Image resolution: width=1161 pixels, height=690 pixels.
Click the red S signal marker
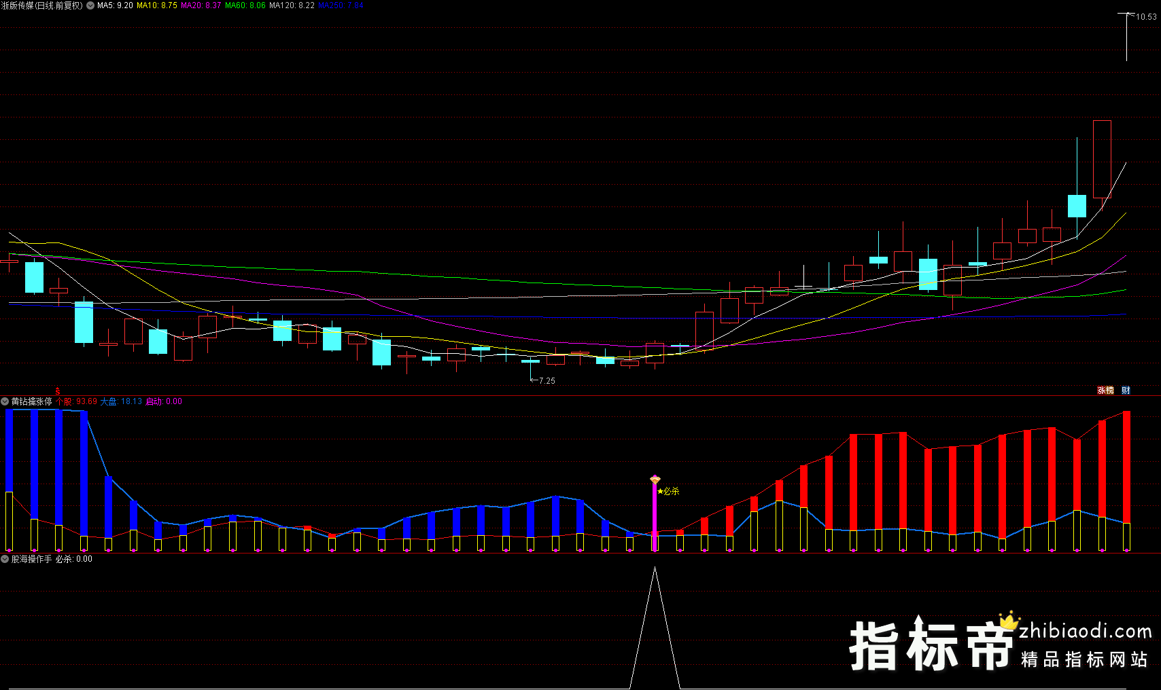pyautogui.click(x=58, y=391)
